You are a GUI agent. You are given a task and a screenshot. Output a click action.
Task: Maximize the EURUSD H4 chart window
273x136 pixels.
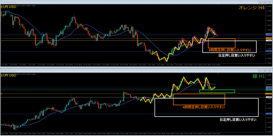(x=265, y=2)
